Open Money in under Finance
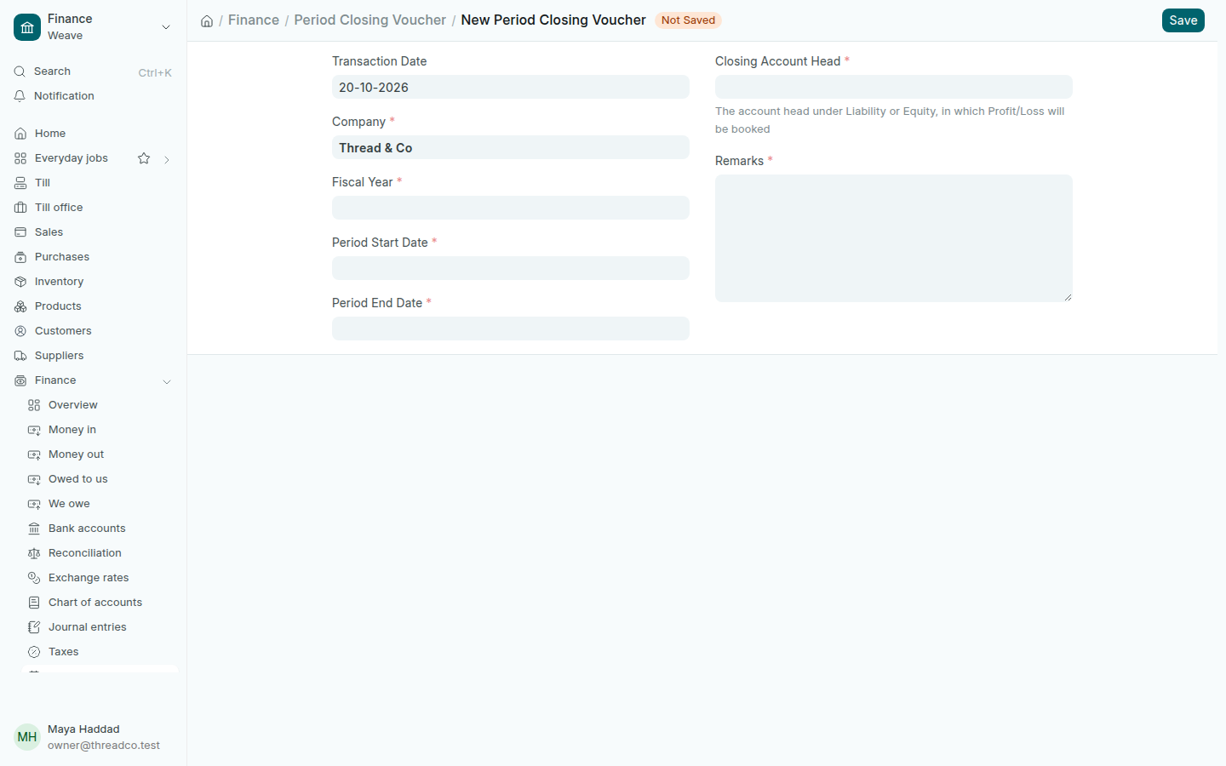1226x766 pixels. coord(100,430)
